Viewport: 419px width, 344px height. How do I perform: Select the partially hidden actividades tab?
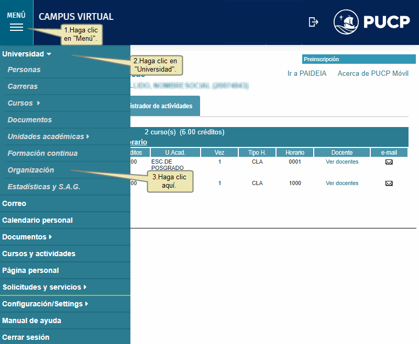pyautogui.click(x=165, y=106)
